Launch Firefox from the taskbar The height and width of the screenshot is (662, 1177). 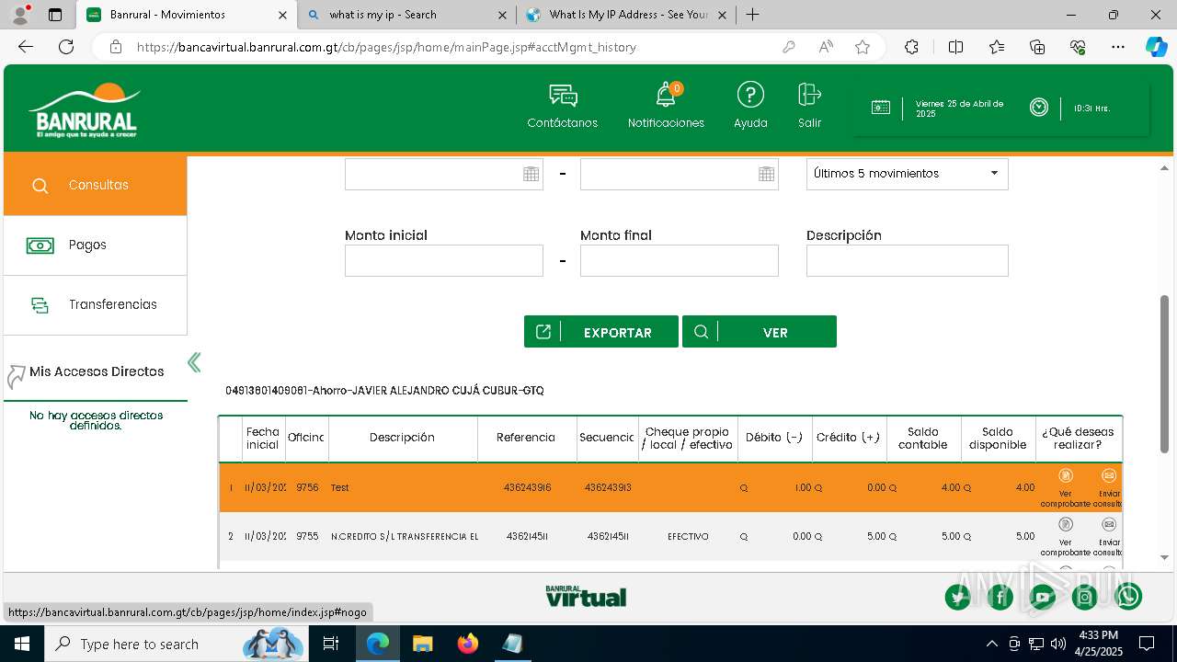(468, 644)
